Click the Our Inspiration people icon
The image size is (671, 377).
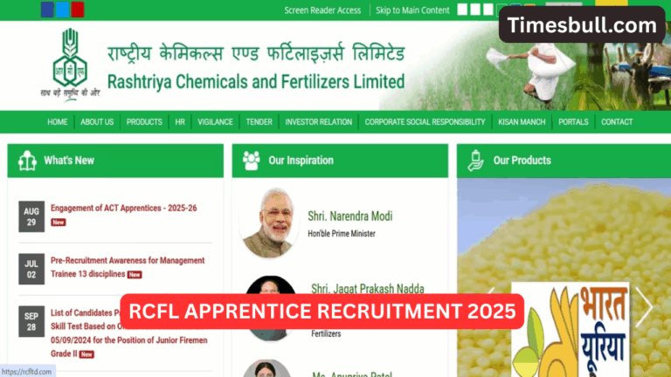(252, 161)
